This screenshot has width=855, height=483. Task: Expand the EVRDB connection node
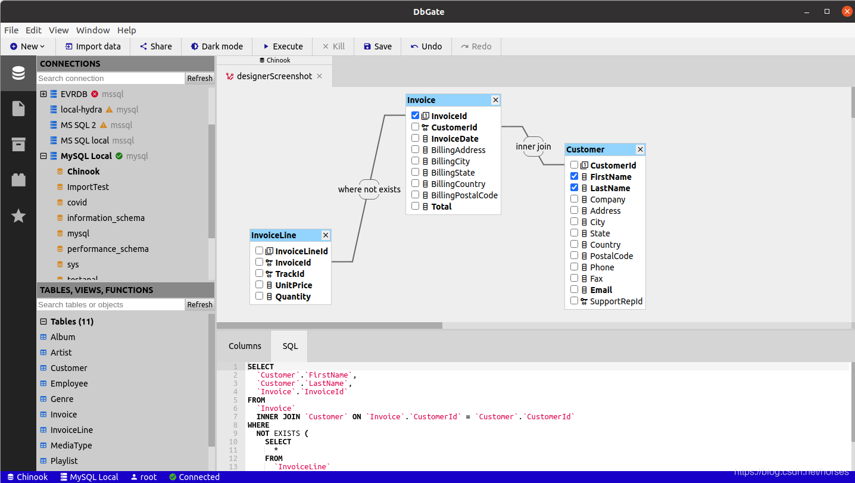pyautogui.click(x=43, y=94)
